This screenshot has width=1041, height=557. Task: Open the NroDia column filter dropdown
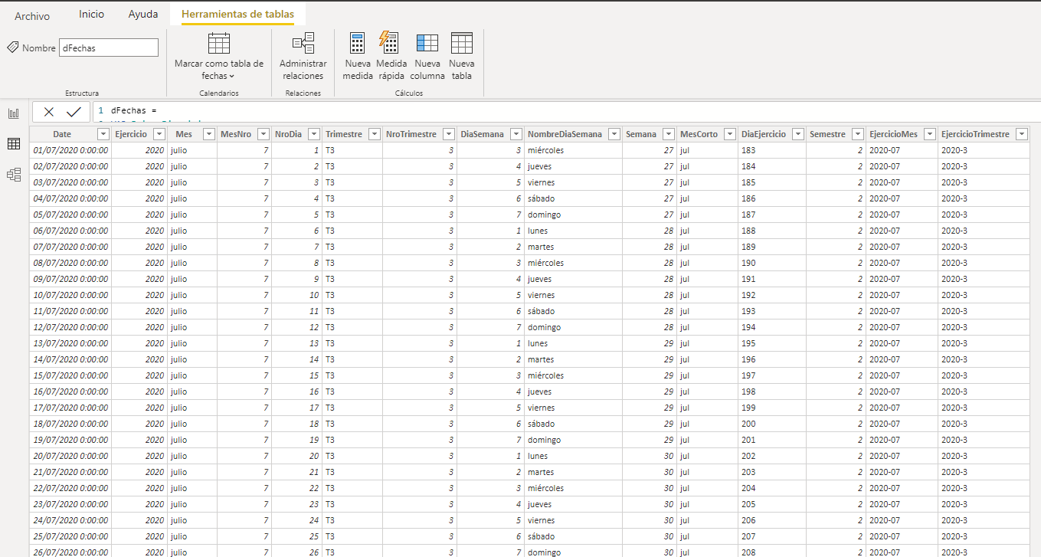313,134
